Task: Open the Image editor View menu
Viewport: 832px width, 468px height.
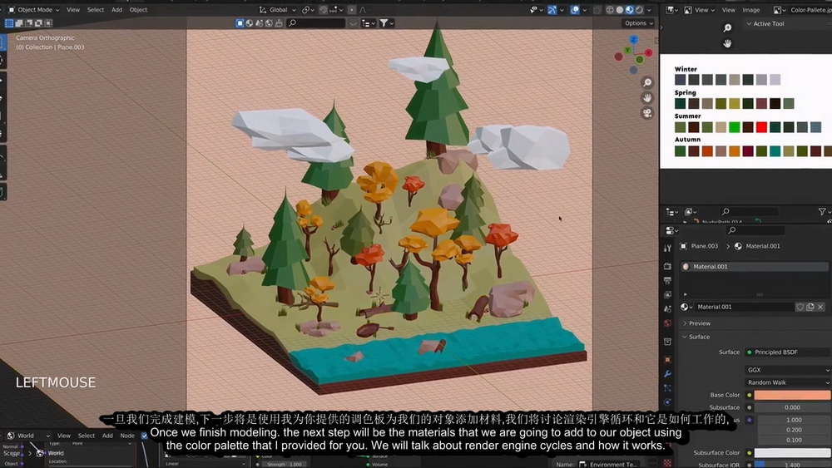Action: 729,10
